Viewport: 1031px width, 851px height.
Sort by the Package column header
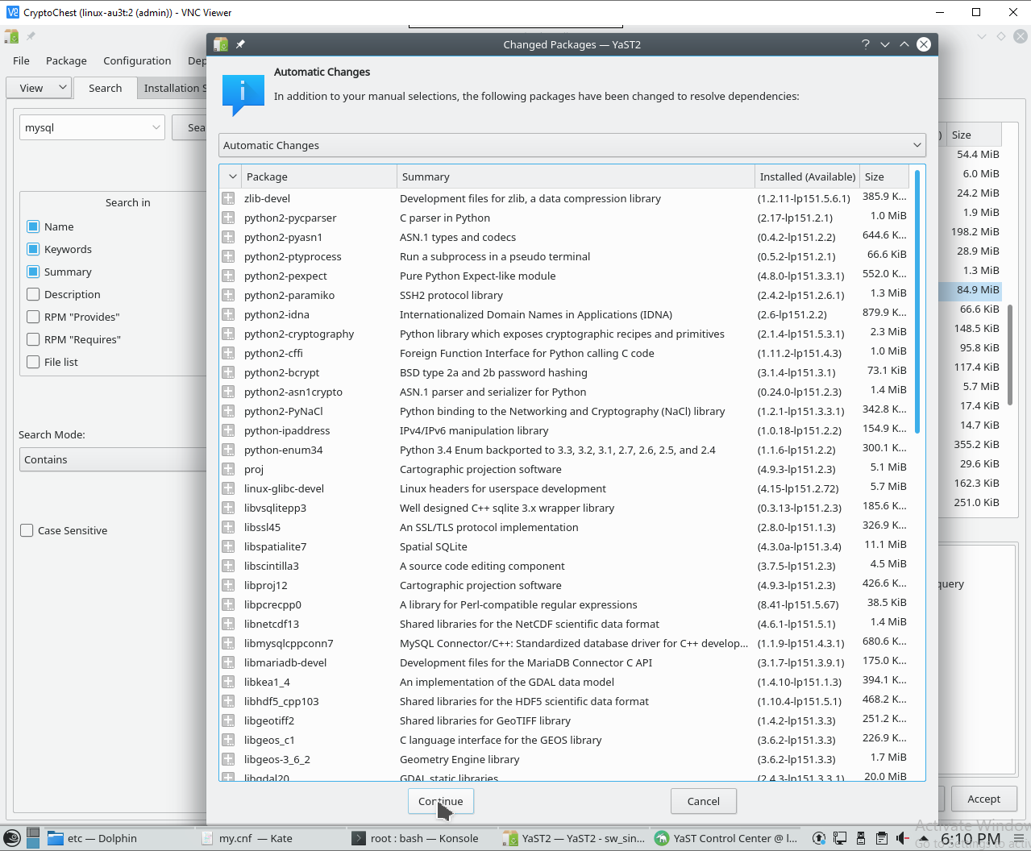[318, 176]
